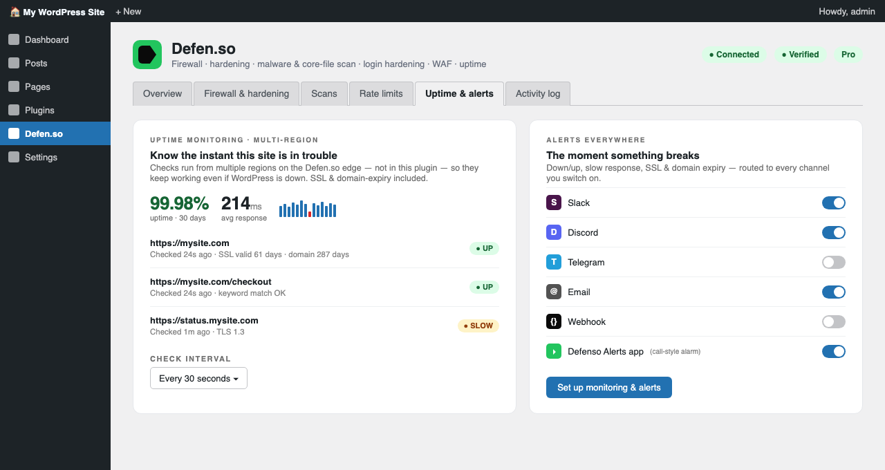Screen dimensions: 885x470
Task: Click the Plugins sidebar icon
Action: point(14,110)
